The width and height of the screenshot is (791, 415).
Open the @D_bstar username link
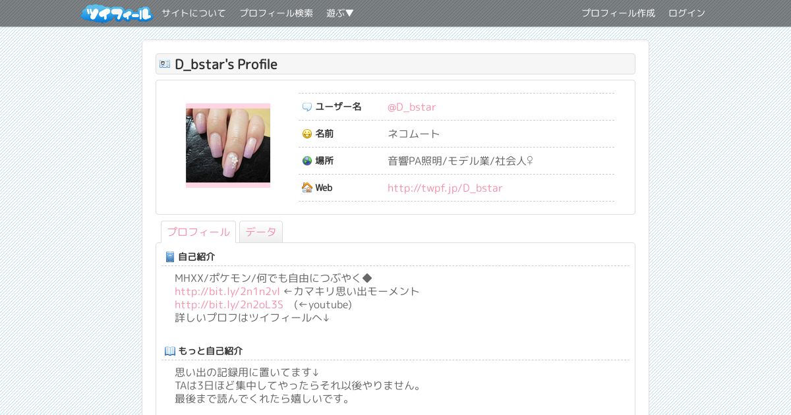[411, 107]
